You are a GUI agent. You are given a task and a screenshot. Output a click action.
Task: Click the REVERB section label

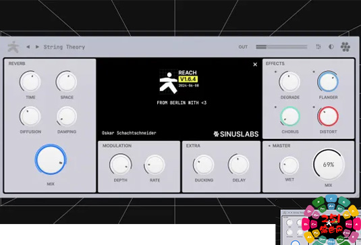point(17,63)
